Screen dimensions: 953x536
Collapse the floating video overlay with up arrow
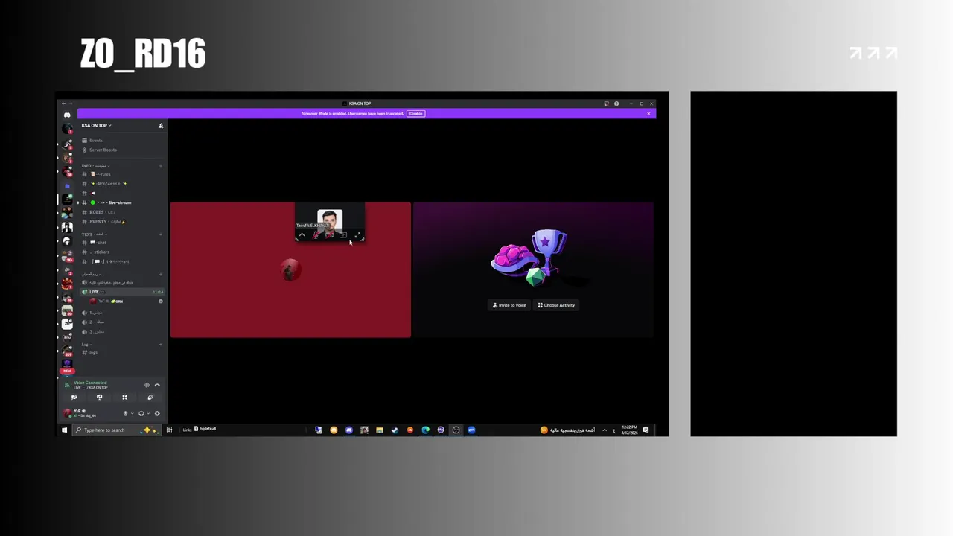[x=302, y=235]
